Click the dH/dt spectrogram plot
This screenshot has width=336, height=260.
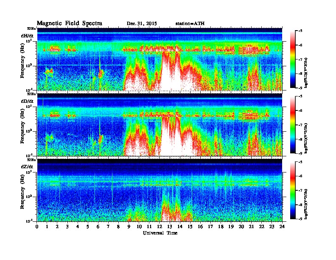pos(160,59)
